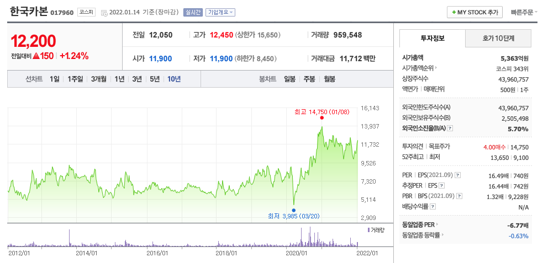
Task: Click the 2020/01 label on the chart axis
Action: pyautogui.click(x=297, y=253)
